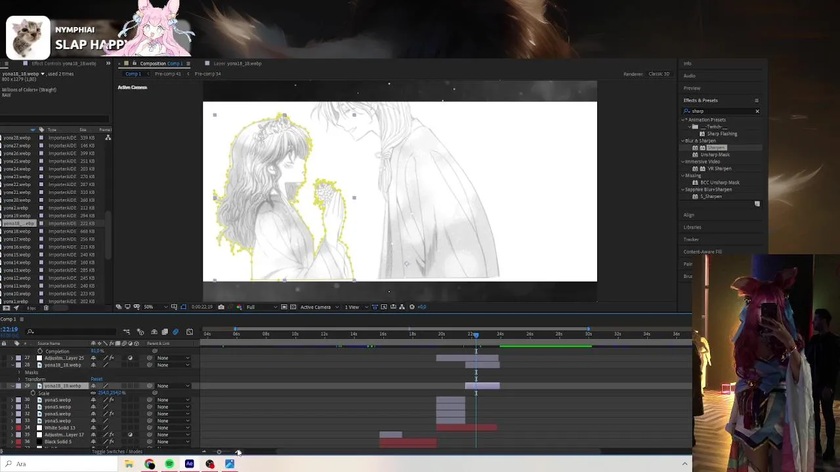Open the Effects & Presets panel menu
840x472 pixels.
tap(757, 100)
